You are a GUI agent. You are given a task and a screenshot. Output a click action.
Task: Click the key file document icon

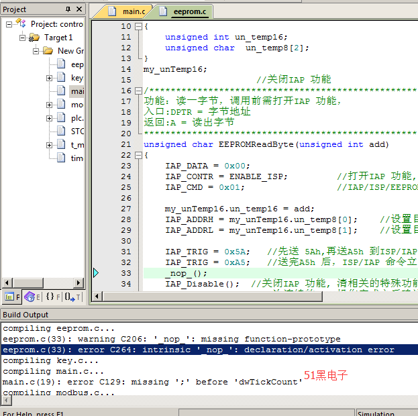point(61,77)
